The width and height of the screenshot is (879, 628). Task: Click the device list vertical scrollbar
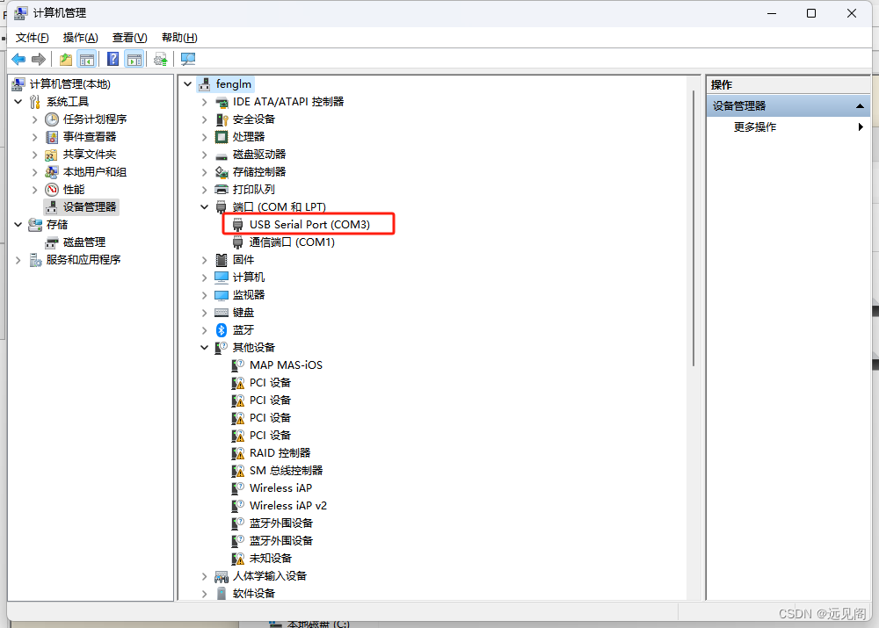694,228
